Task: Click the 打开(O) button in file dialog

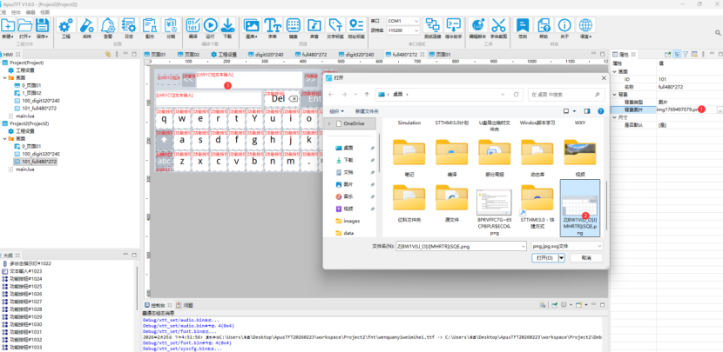Action: pyautogui.click(x=544, y=258)
